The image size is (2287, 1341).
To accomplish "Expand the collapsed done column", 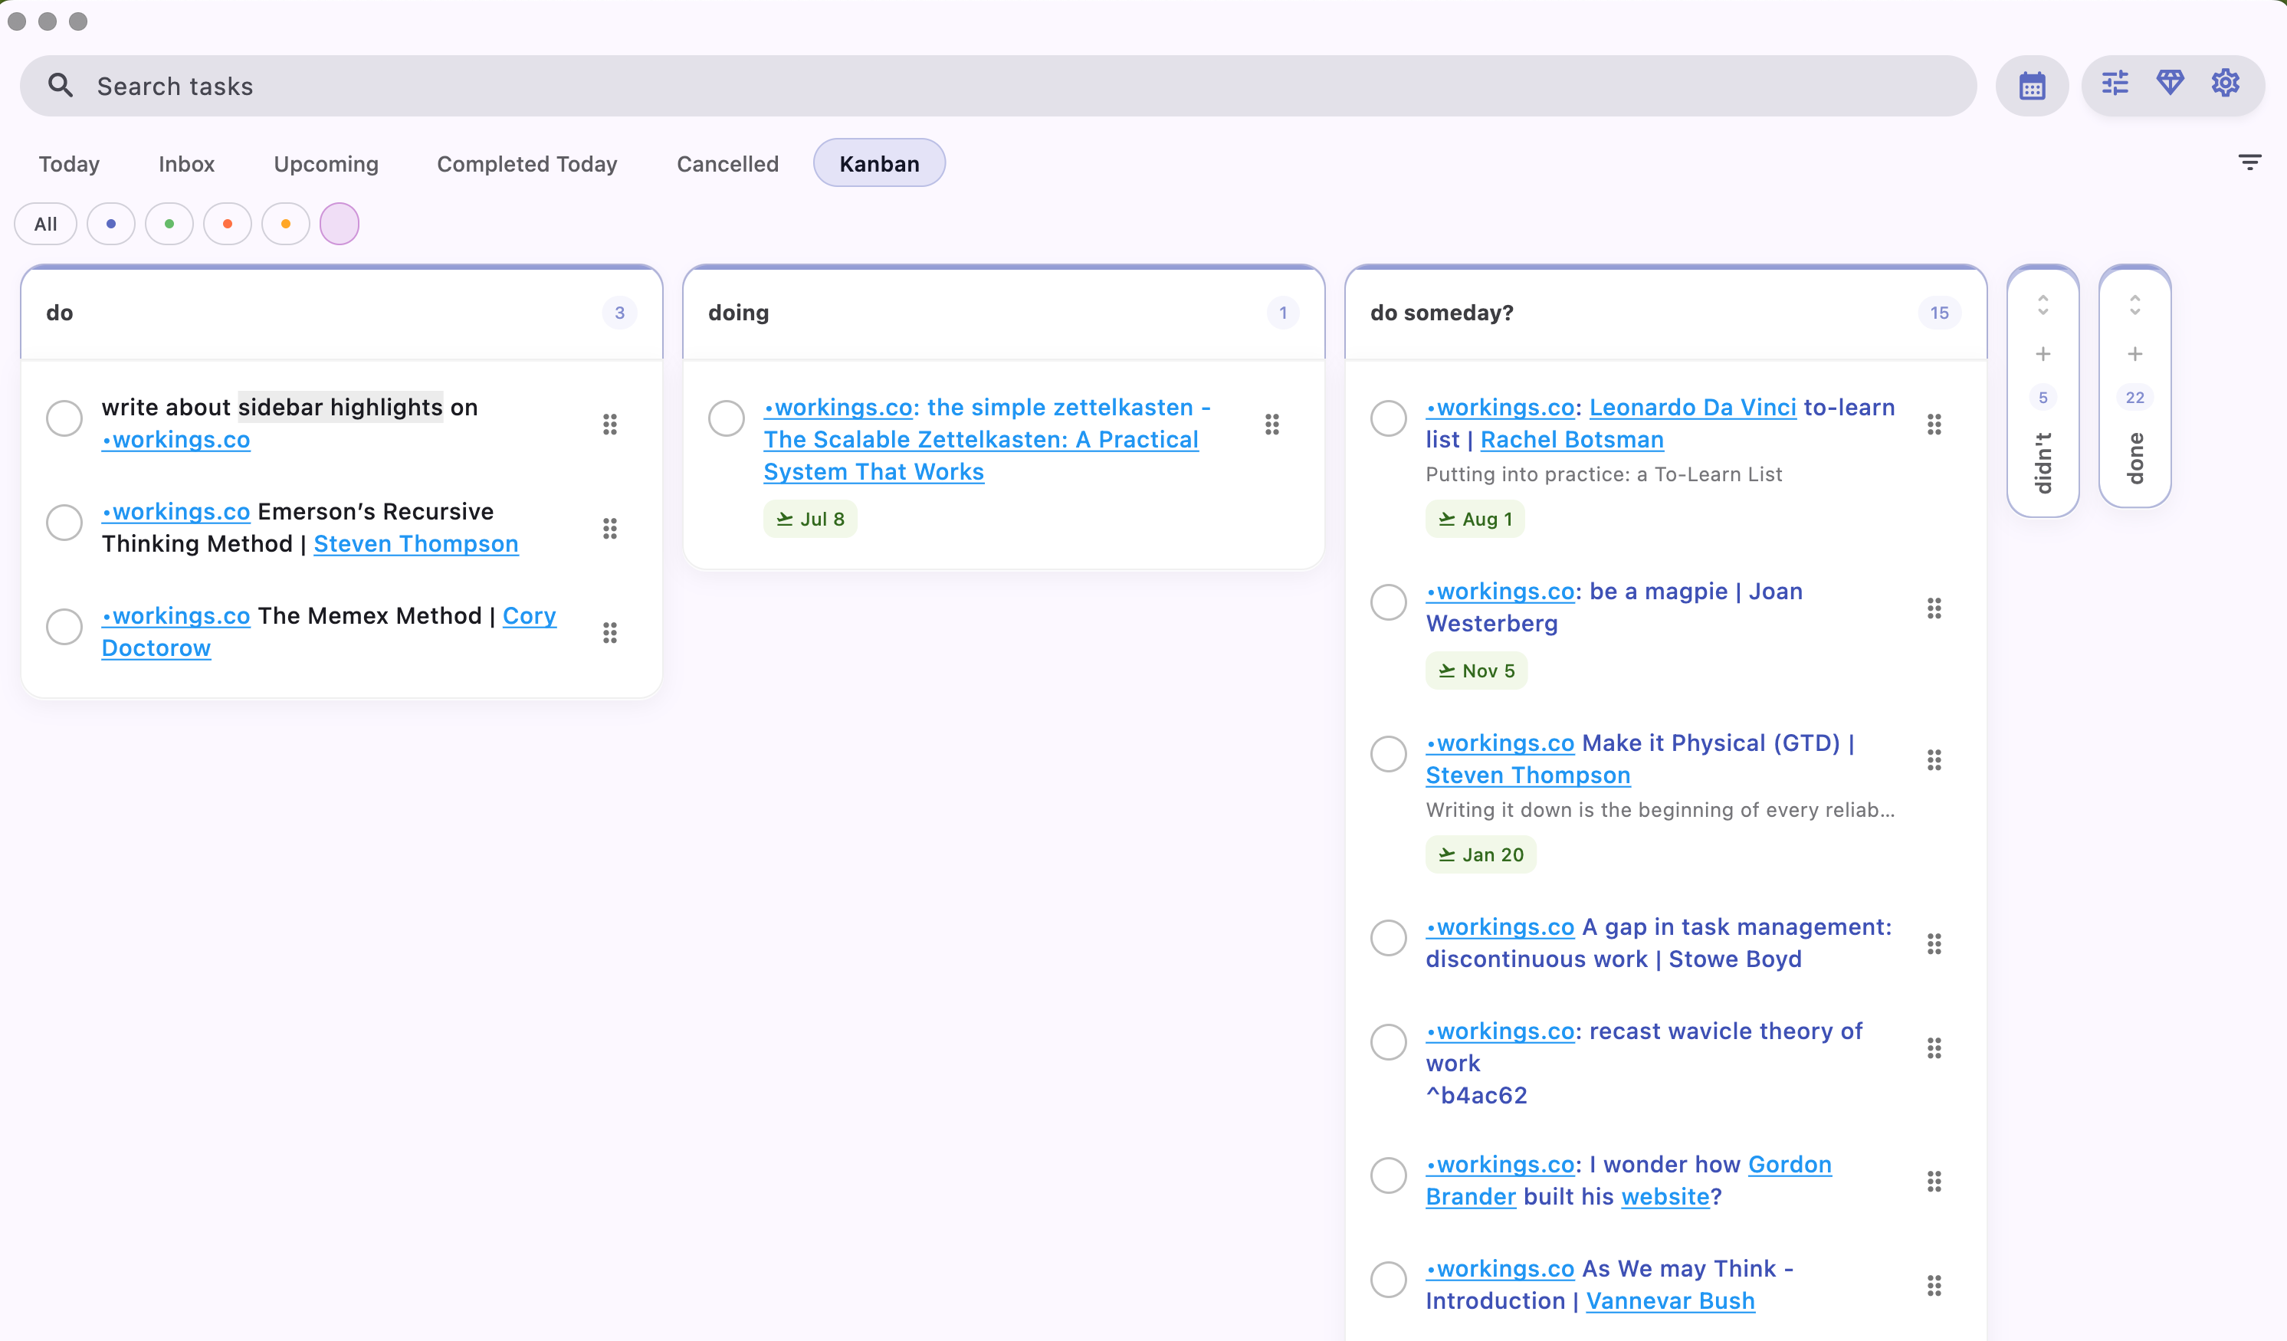I will (x=2134, y=305).
